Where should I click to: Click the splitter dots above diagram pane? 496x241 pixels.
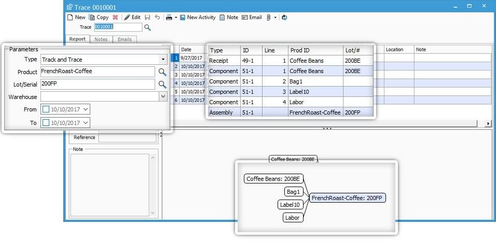coord(327,129)
